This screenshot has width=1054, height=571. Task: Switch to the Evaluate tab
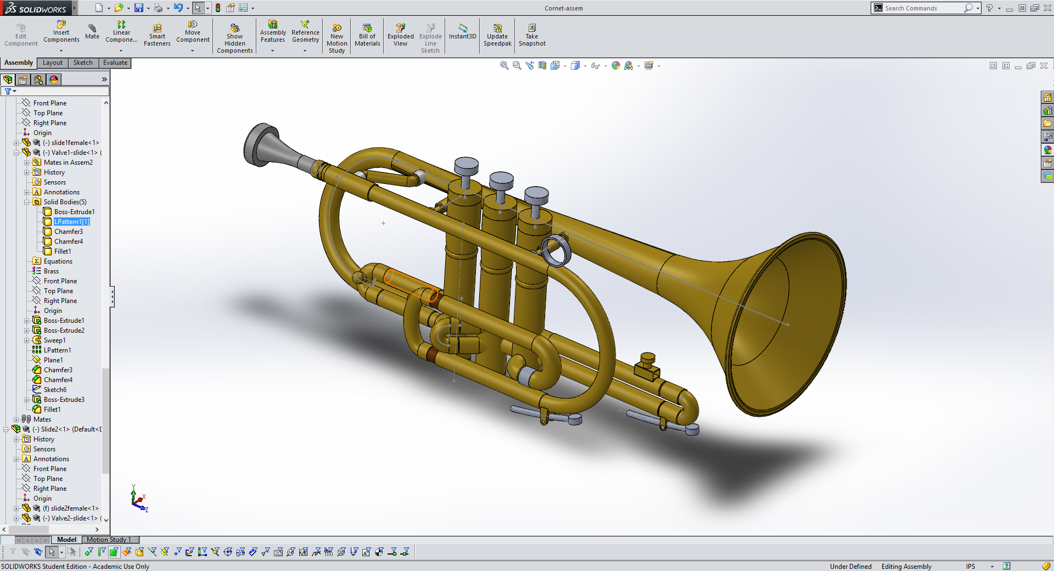115,63
